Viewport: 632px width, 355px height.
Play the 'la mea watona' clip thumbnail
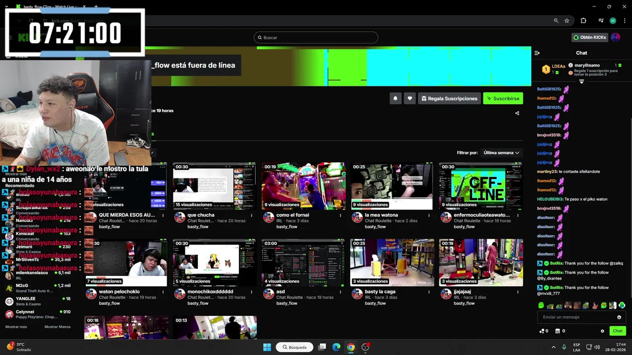click(392, 186)
